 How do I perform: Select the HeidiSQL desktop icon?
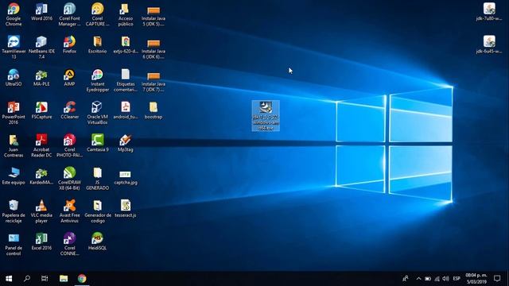(x=97, y=242)
